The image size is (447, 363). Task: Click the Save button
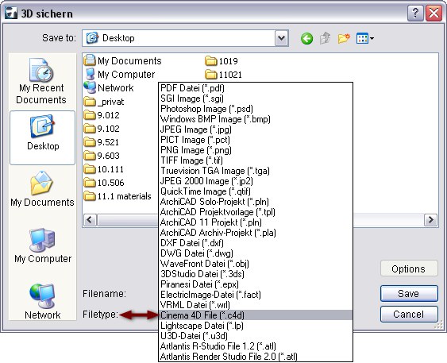pos(409,293)
